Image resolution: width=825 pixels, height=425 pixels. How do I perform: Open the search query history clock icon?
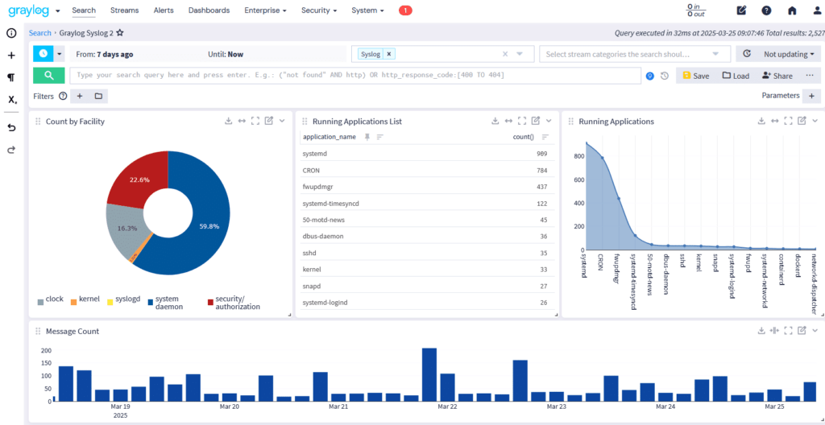coord(665,76)
